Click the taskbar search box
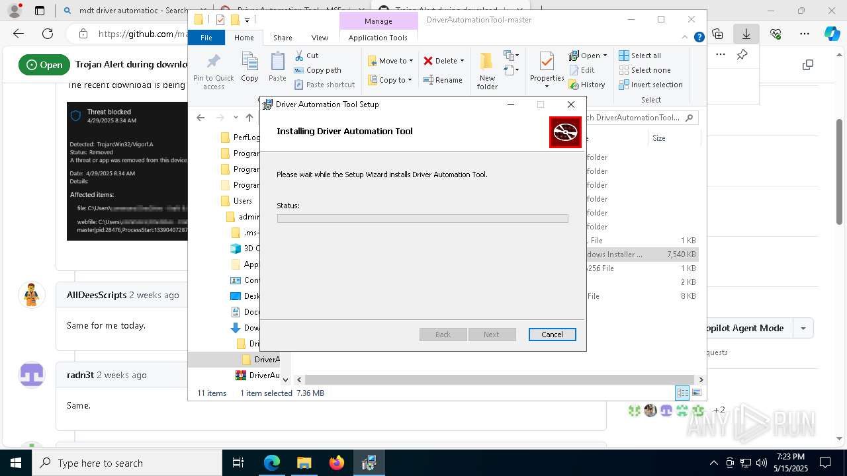Viewport: 847px width, 476px height. click(x=126, y=463)
